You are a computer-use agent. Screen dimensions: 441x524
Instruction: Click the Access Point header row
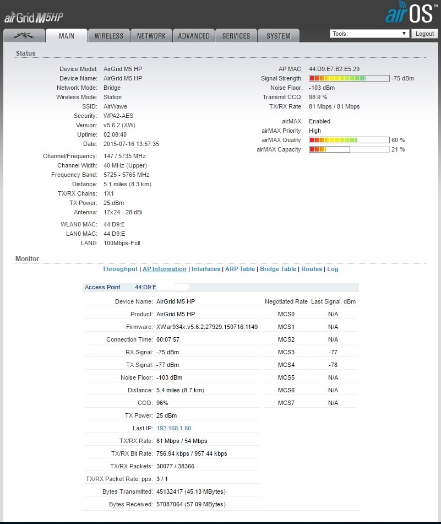click(221, 287)
